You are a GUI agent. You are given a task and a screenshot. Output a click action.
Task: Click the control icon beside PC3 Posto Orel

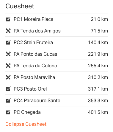8,89
